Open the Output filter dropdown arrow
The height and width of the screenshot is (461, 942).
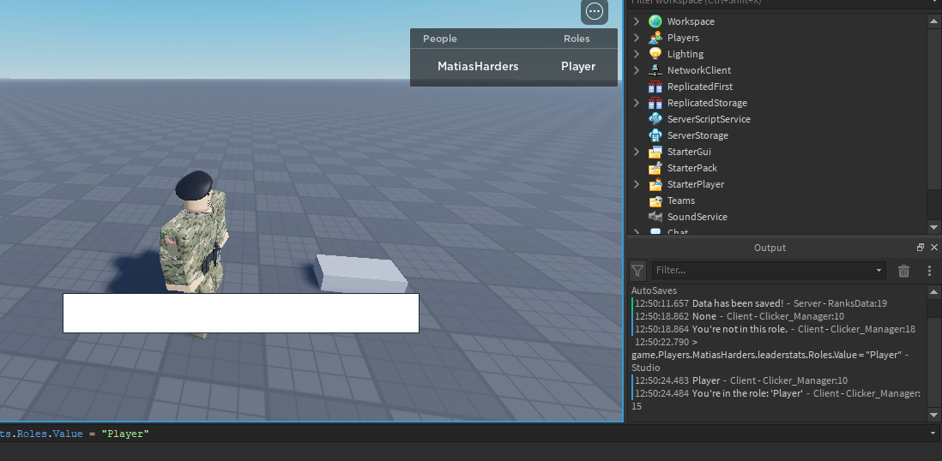click(x=879, y=271)
